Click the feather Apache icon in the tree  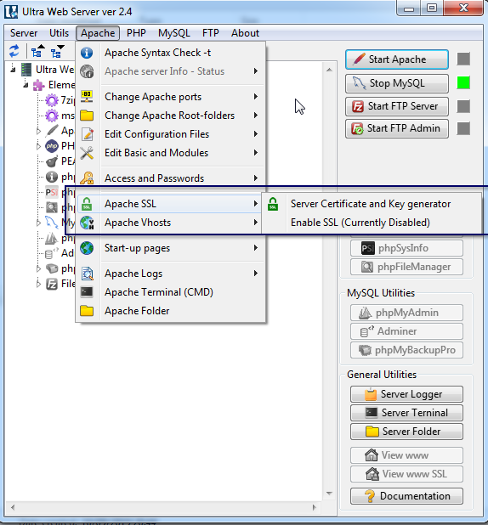52,131
